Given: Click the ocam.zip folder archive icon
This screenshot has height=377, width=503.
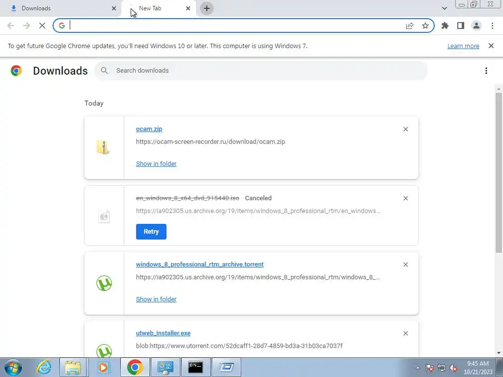Looking at the screenshot, I should click(103, 147).
